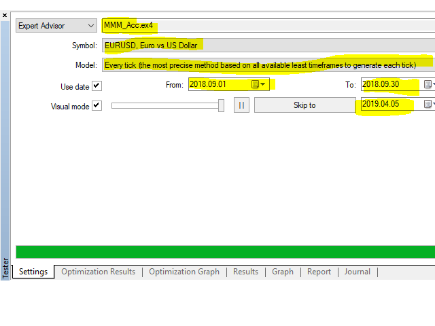Click the To date 2018.09.30 field
Viewport: 435px width, 326px height.
click(x=398, y=84)
